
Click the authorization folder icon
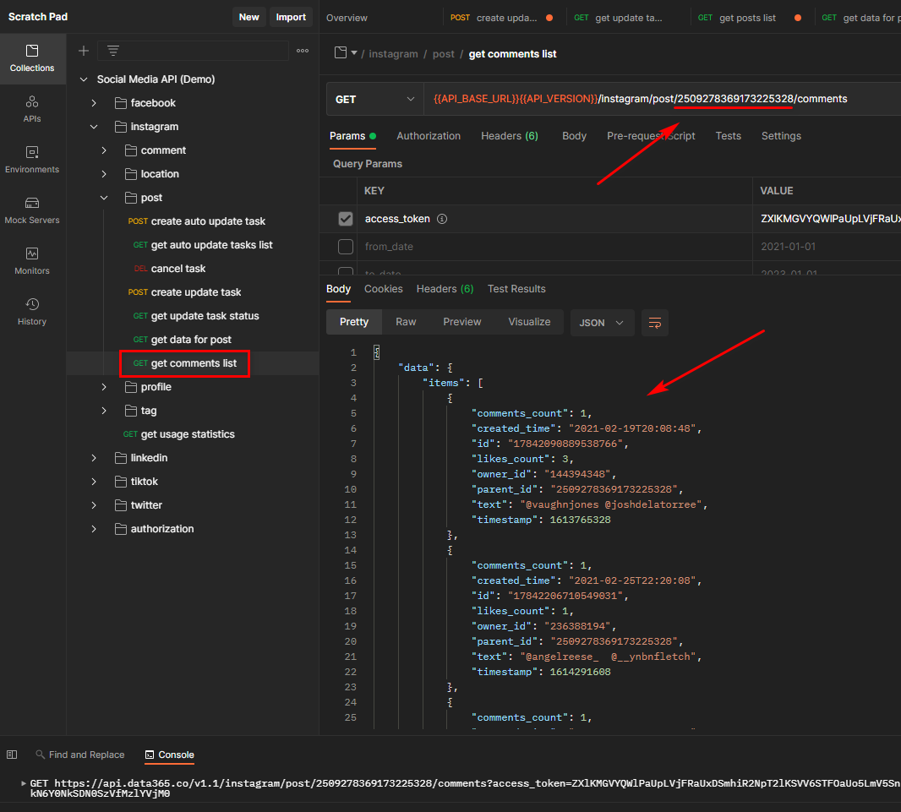(x=121, y=529)
